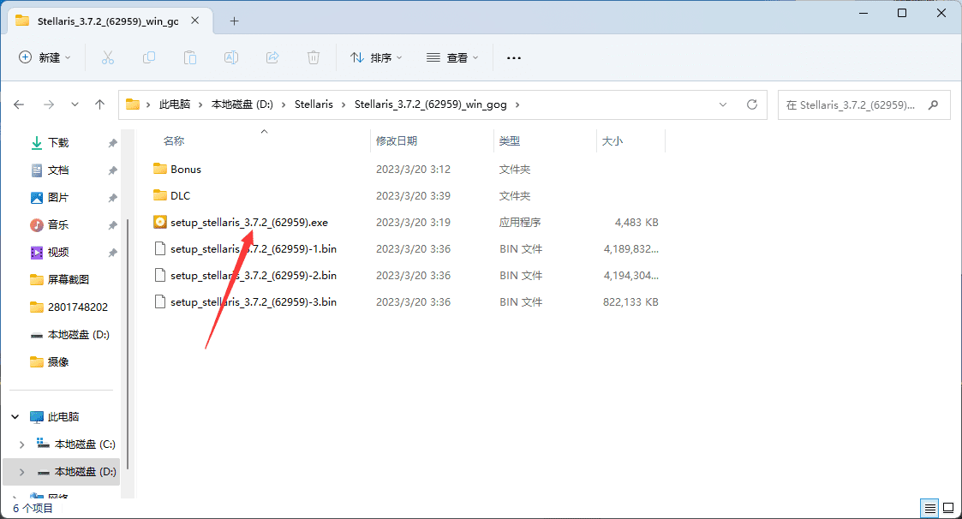Expand 本地磁盘 (C:) tree node
The height and width of the screenshot is (519, 962).
(x=22, y=444)
